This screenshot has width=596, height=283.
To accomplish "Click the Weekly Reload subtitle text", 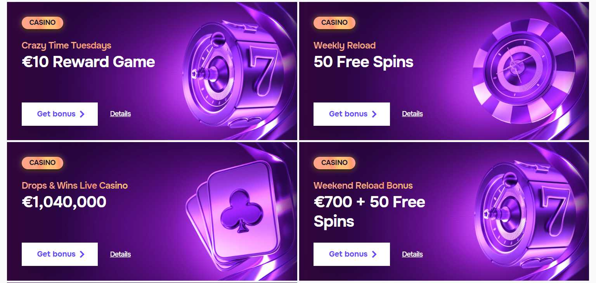I will [345, 45].
